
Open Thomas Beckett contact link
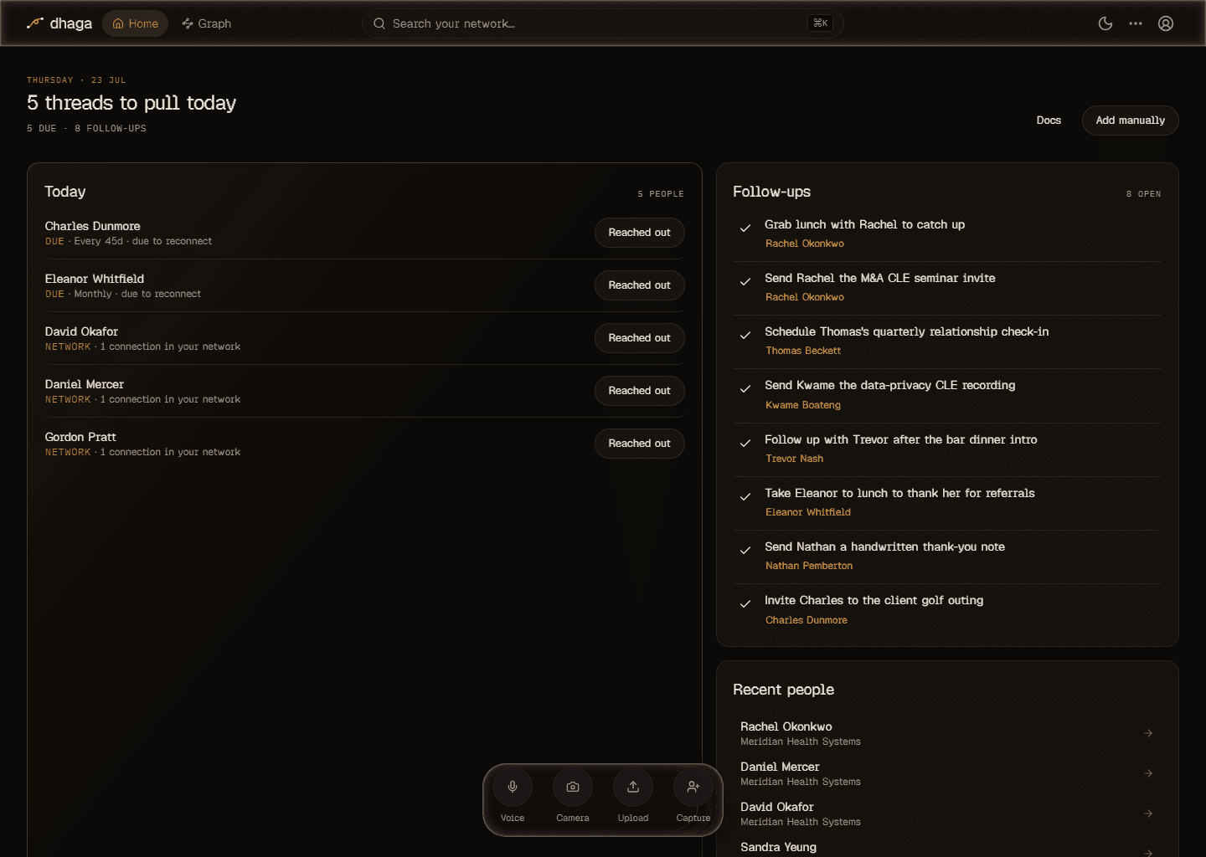coord(803,351)
